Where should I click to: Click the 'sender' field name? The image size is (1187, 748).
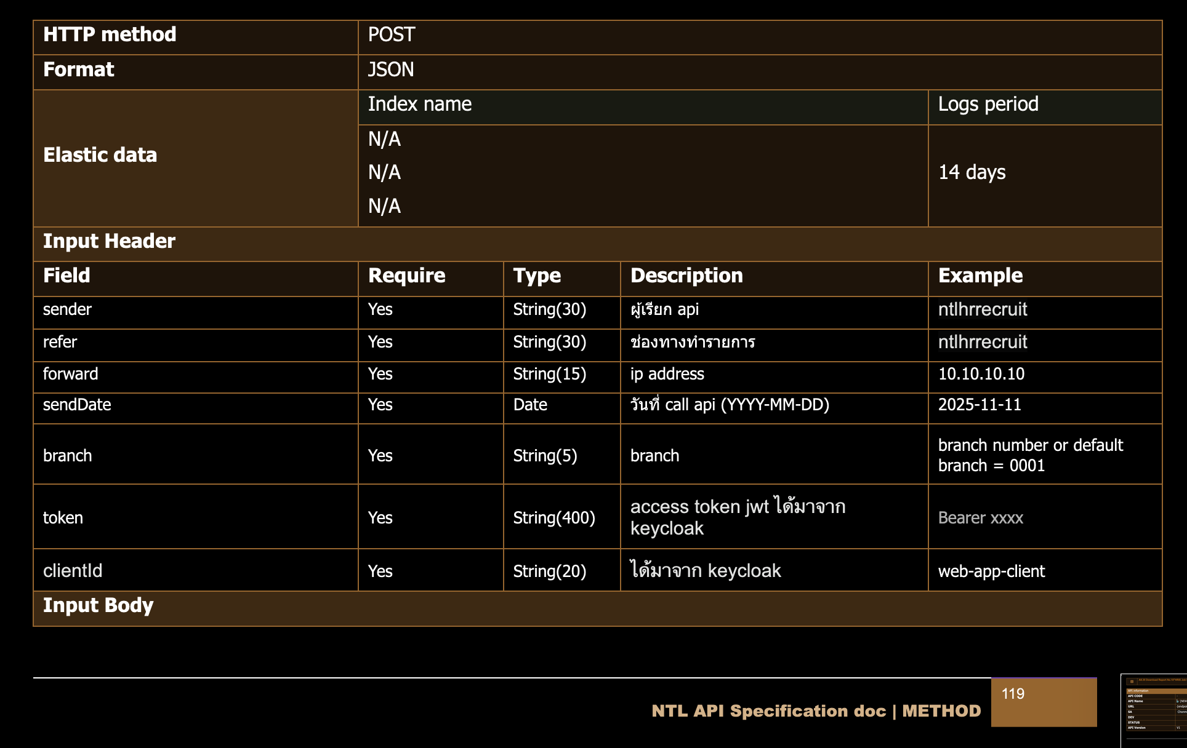(67, 309)
